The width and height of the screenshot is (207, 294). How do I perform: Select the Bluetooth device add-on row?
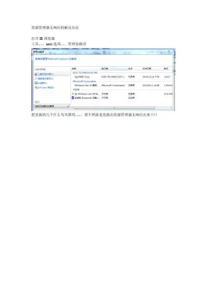[x=122, y=98]
